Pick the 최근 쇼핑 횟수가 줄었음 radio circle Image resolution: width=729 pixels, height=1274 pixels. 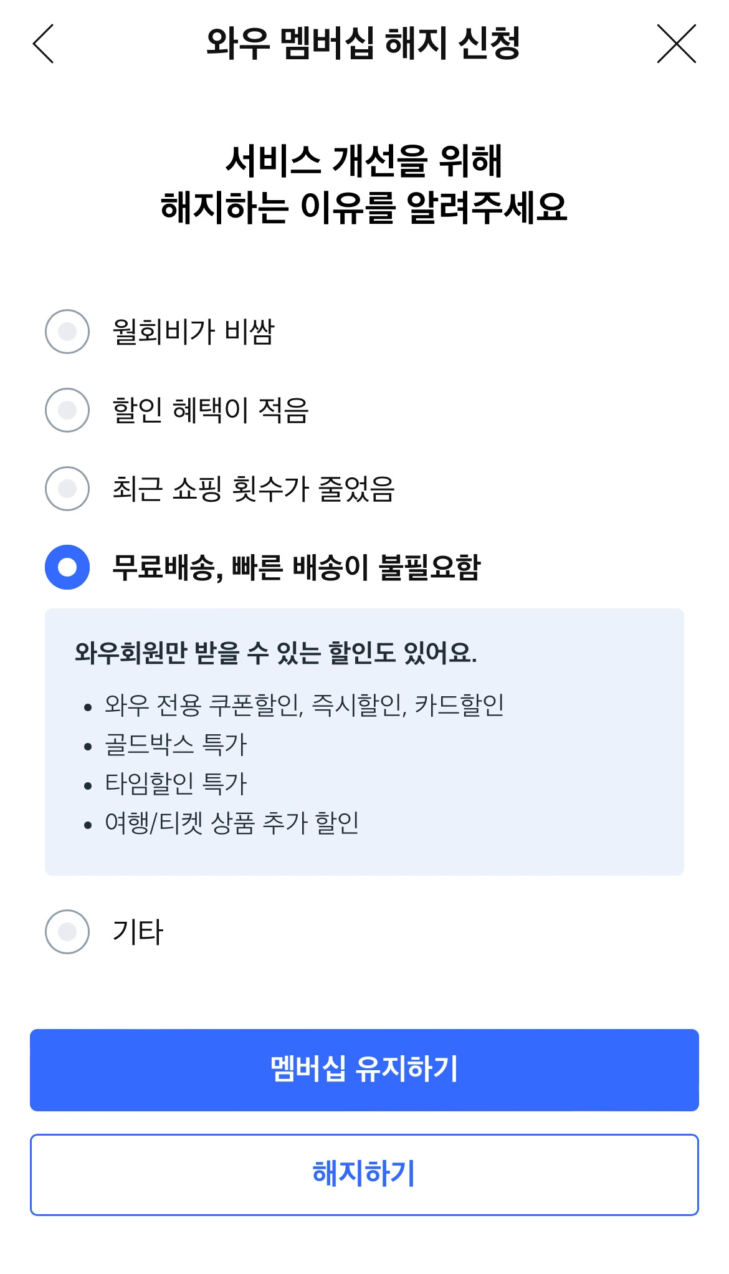tap(67, 489)
